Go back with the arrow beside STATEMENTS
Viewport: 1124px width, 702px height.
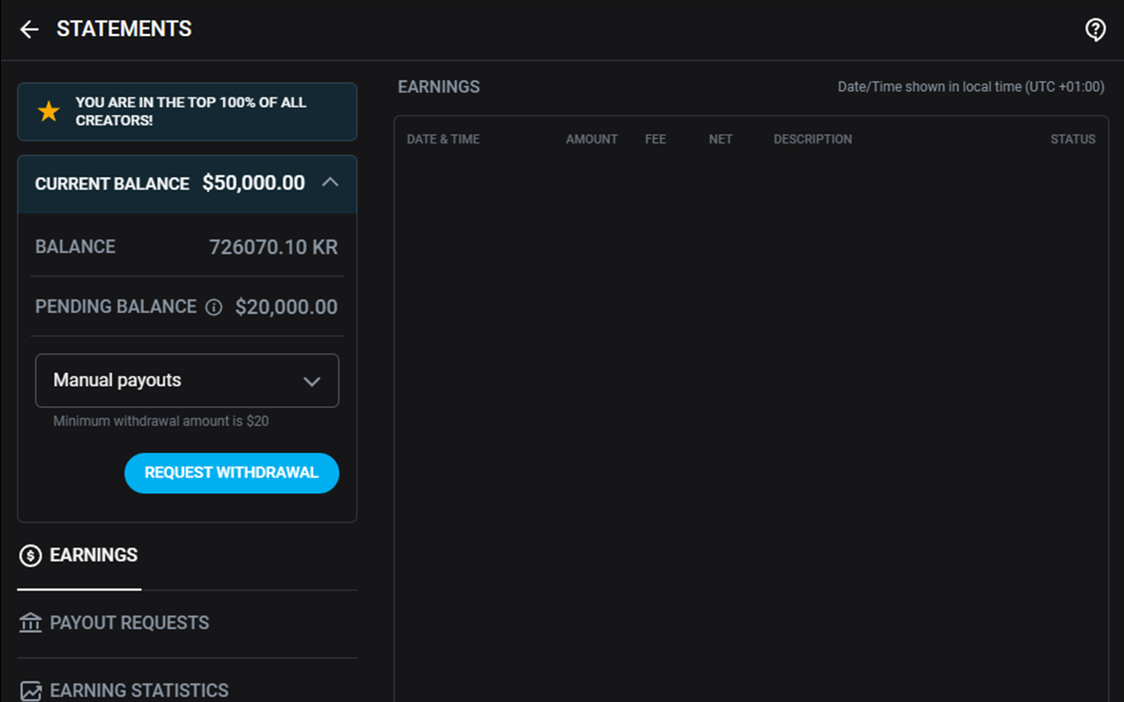point(30,30)
